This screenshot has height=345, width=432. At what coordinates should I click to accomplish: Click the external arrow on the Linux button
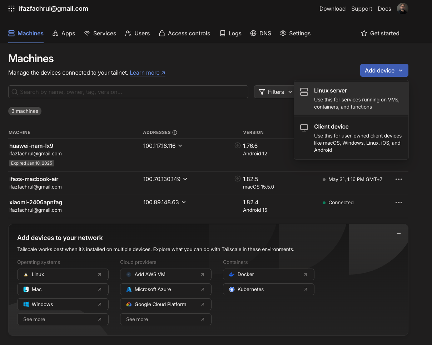pyautogui.click(x=99, y=274)
